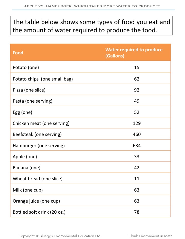Click the "Water required to produce (Gallons)" header

pos(134,53)
